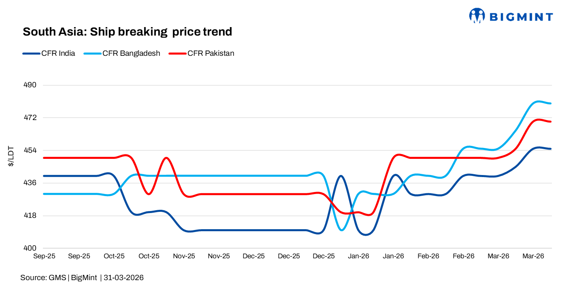Hide the CFR Bangladesh series via legend label
575x287 pixels.
click(131, 53)
